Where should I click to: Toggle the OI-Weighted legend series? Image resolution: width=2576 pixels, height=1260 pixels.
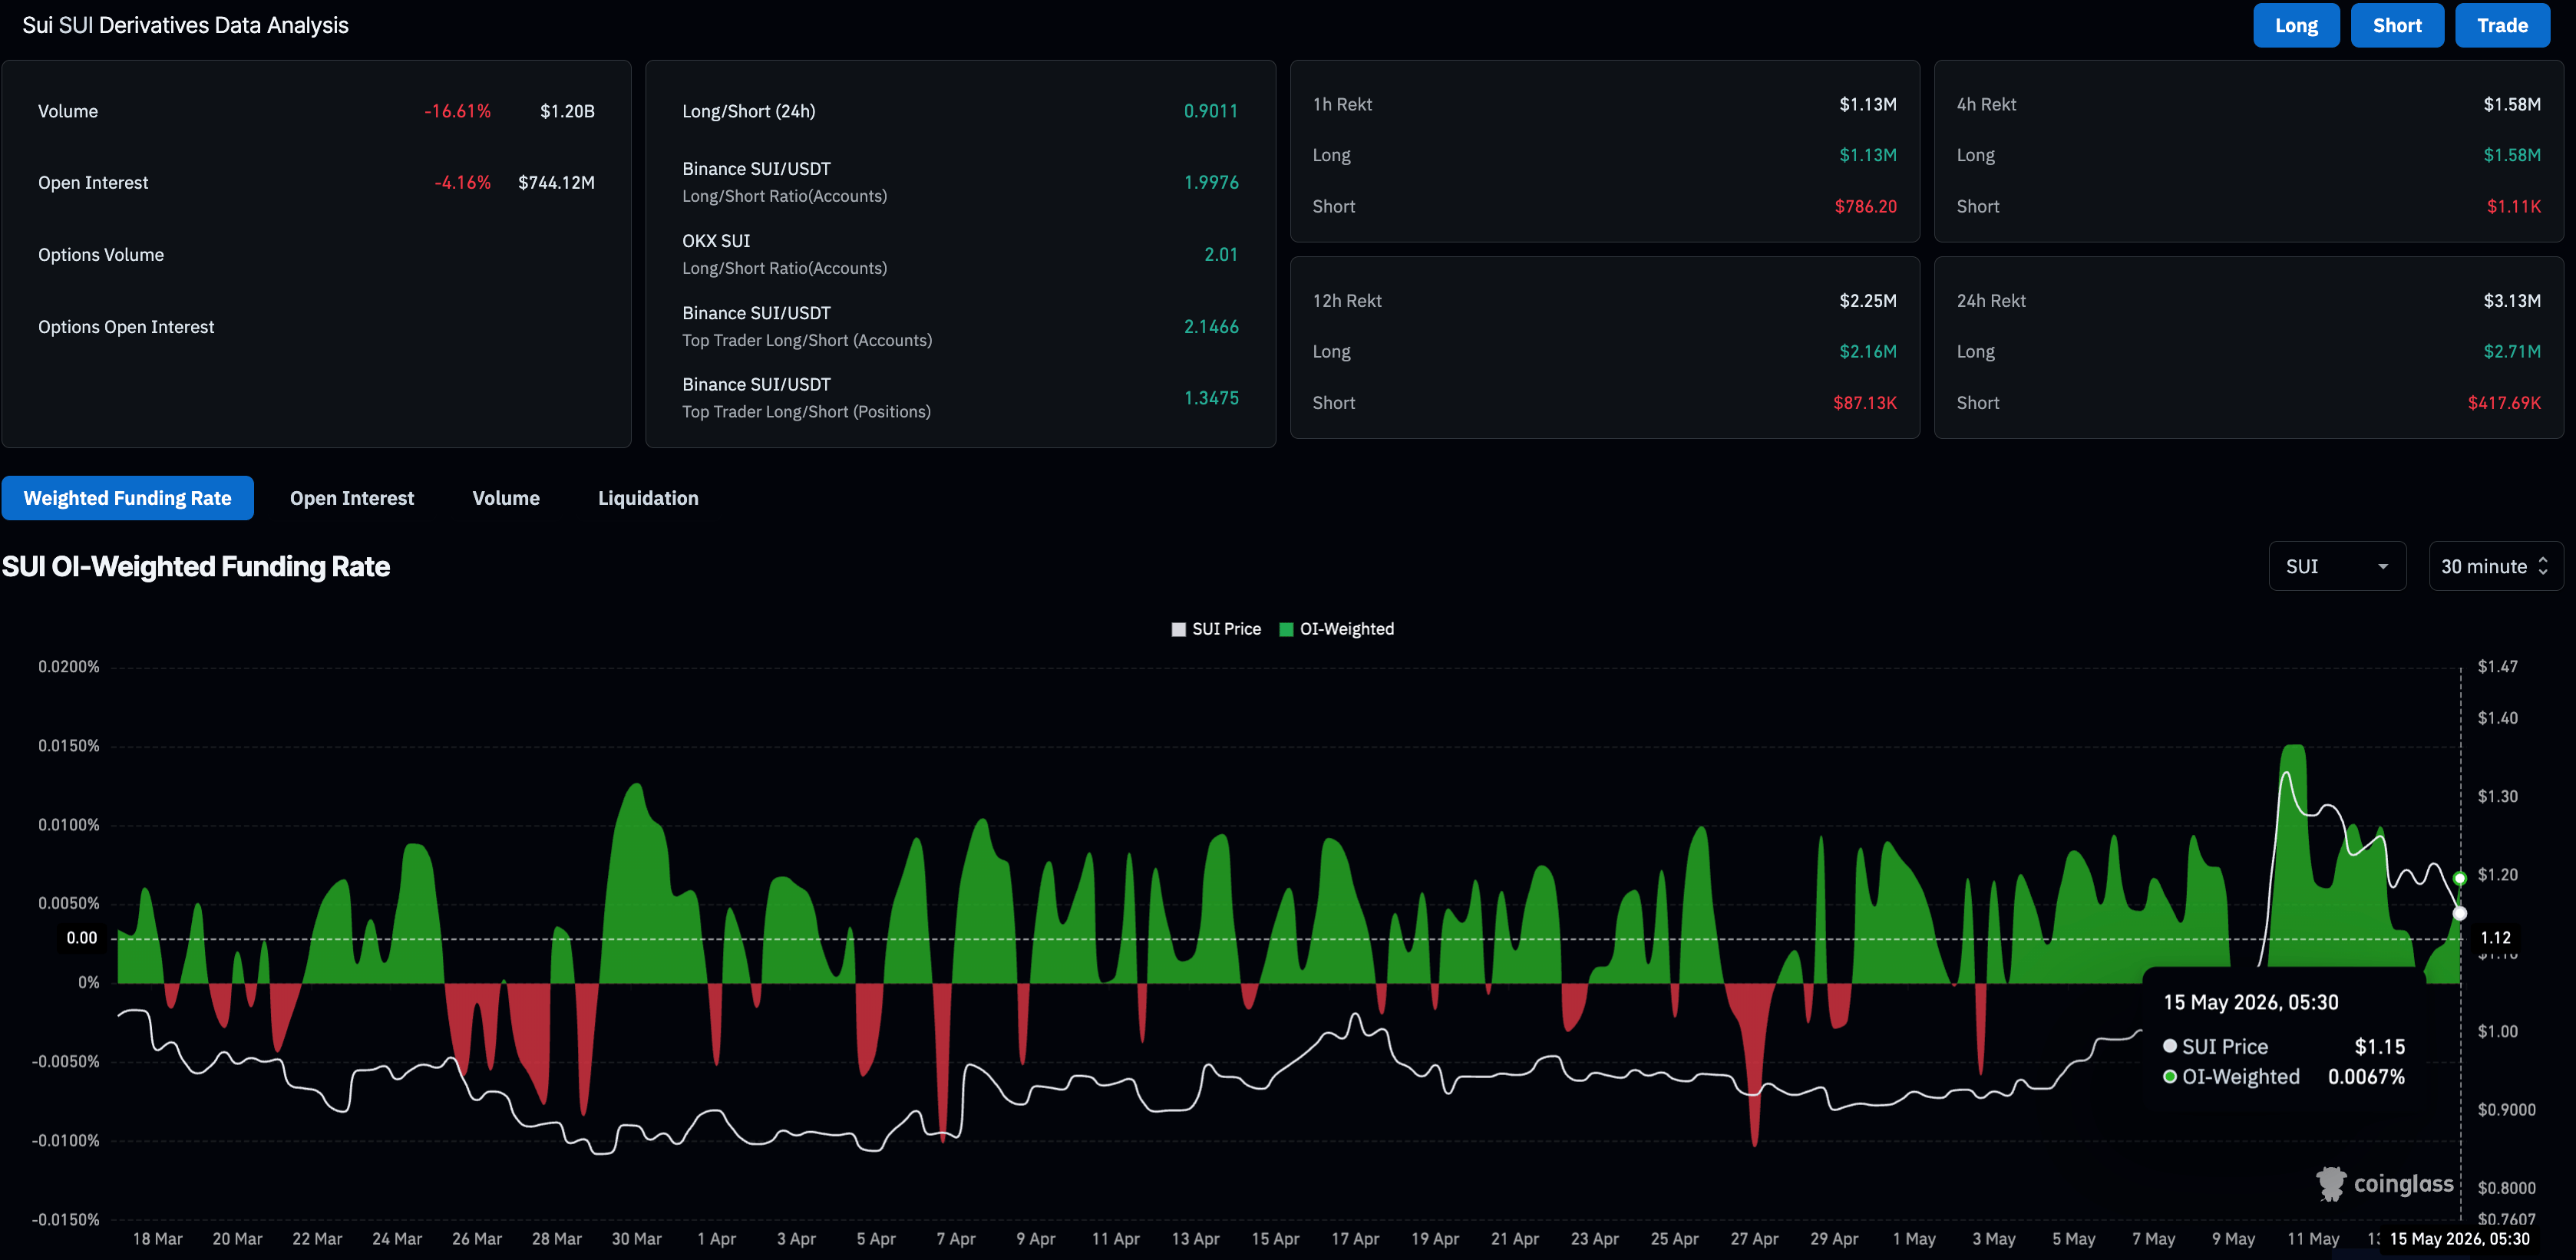[1337, 629]
